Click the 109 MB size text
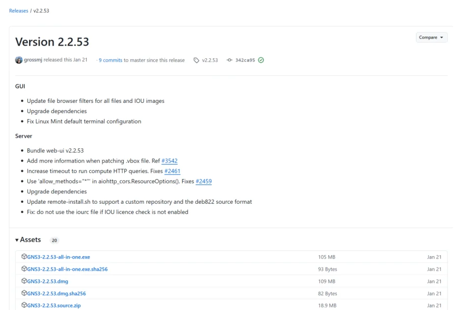This screenshot has width=459, height=310. click(x=327, y=281)
